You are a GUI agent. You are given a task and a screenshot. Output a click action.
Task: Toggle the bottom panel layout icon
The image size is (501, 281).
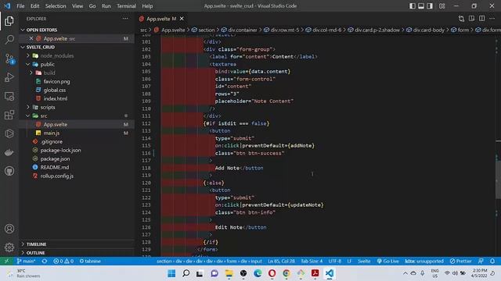coord(421,5)
